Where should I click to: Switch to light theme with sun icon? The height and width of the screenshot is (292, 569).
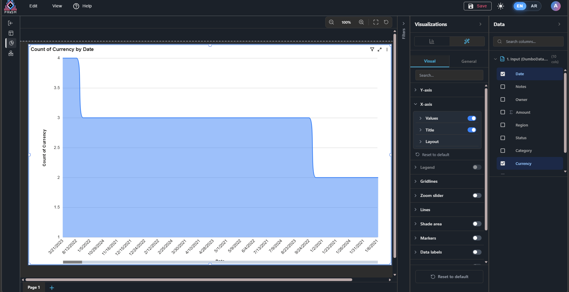tap(501, 6)
